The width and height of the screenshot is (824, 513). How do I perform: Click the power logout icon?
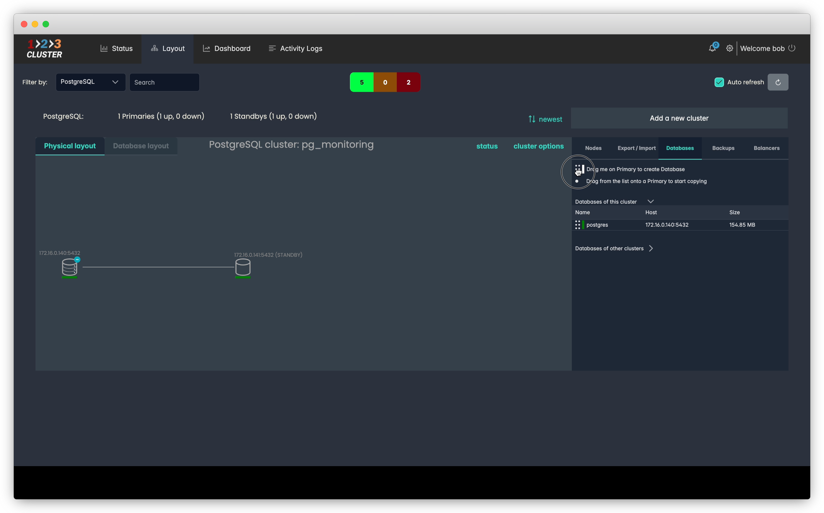pyautogui.click(x=792, y=48)
